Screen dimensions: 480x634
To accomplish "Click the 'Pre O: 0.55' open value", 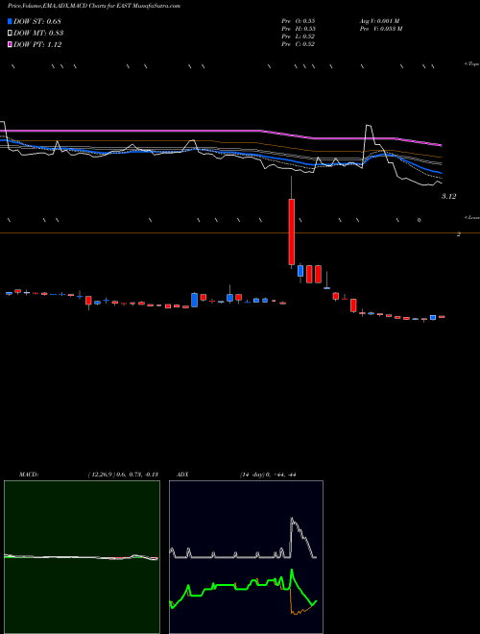I will 299,21.
